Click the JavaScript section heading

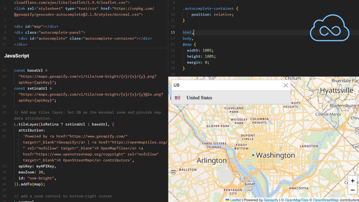(x=16, y=56)
